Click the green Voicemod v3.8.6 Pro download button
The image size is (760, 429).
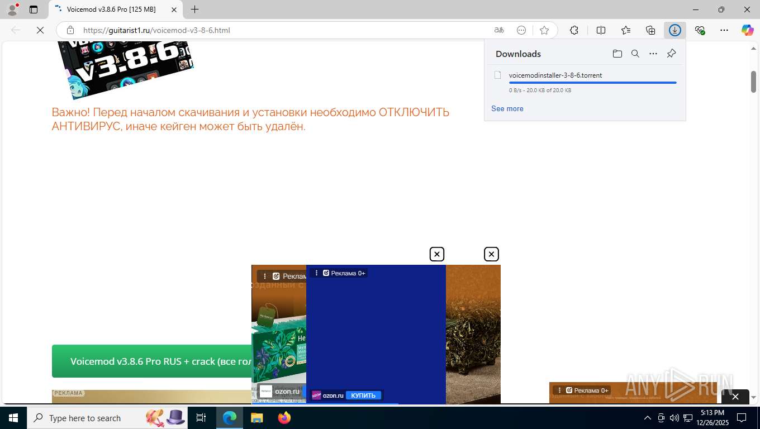[x=151, y=361]
